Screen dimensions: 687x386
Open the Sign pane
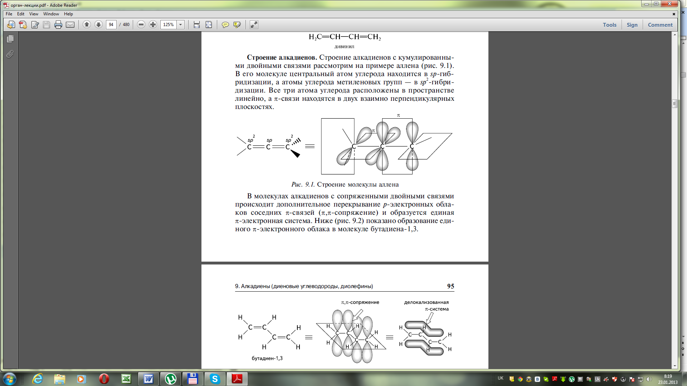pos(632,25)
